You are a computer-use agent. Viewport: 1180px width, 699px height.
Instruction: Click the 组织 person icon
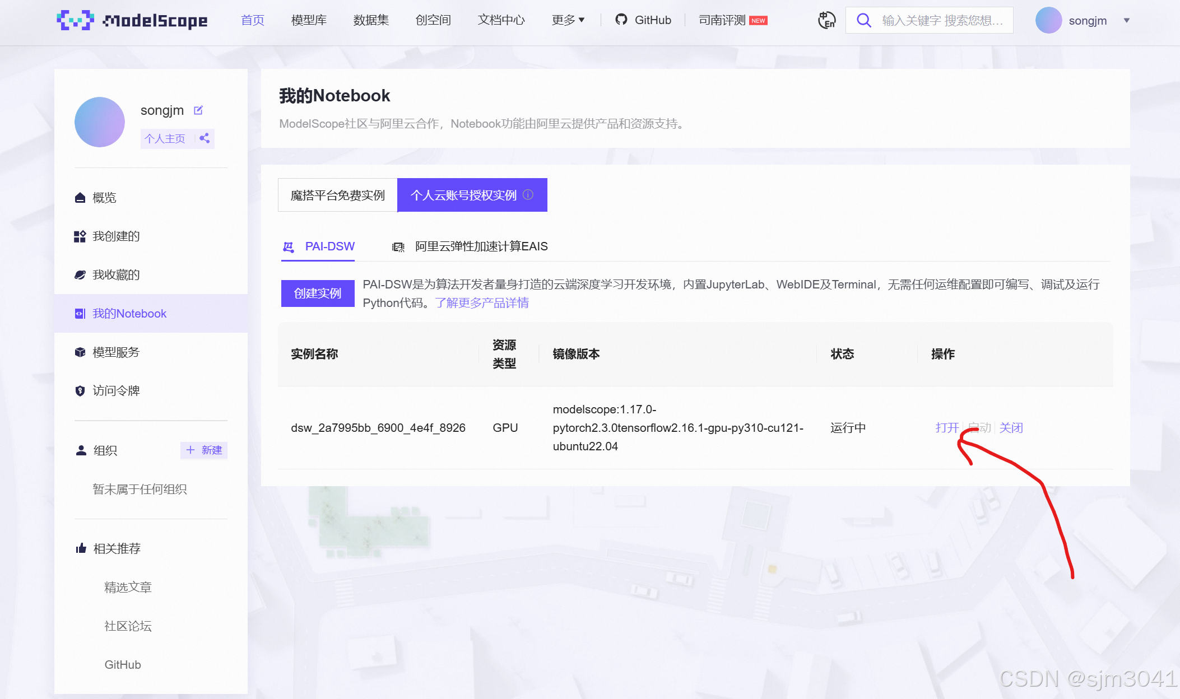(x=81, y=450)
